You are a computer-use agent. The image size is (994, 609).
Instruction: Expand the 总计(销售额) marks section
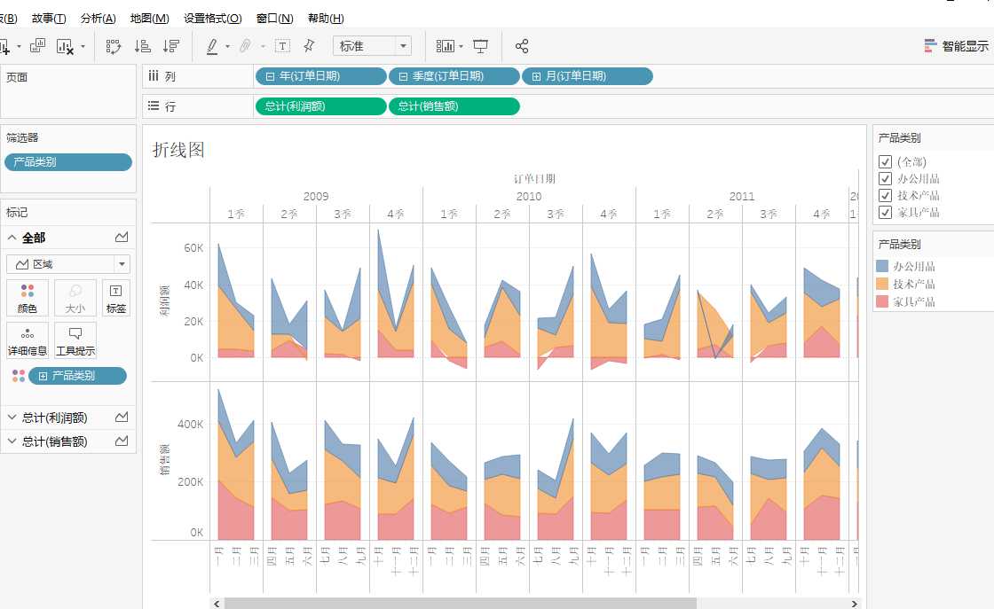point(12,441)
